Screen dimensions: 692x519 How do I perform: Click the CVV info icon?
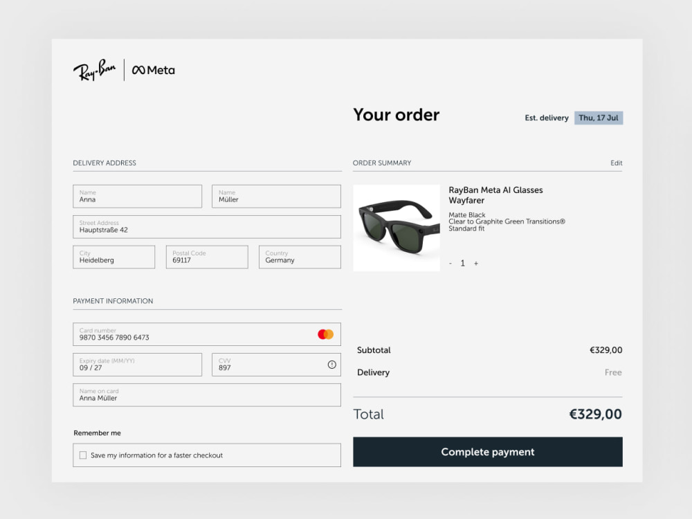pyautogui.click(x=332, y=365)
